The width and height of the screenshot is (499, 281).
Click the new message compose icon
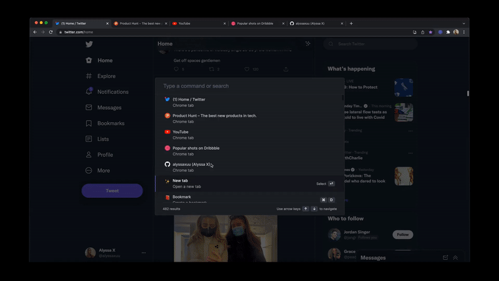point(445,257)
